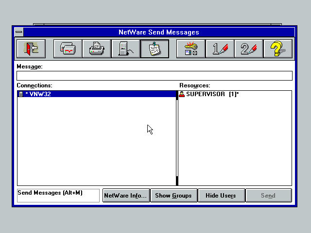This screenshot has height=233, width=311.
Task: Click the server icon beside VNW32
Action: (x=21, y=94)
